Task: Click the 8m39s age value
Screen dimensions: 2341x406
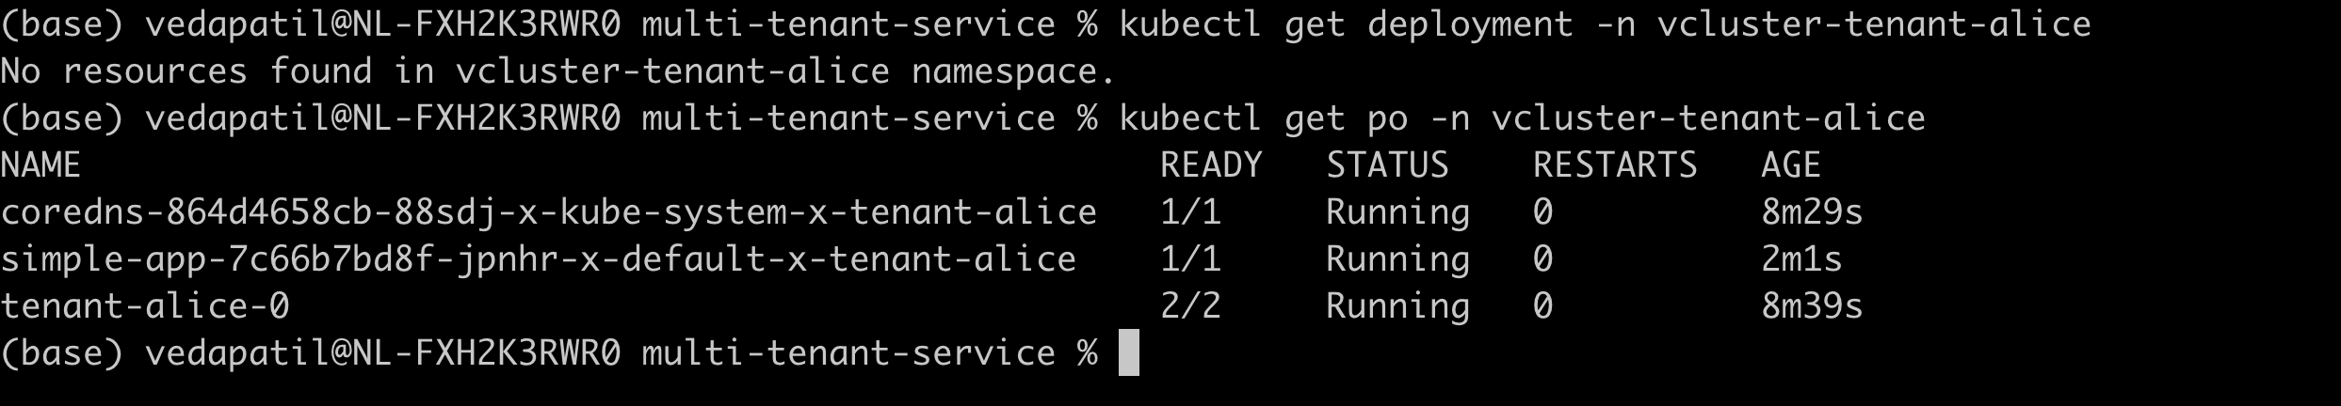Action: click(x=1812, y=306)
